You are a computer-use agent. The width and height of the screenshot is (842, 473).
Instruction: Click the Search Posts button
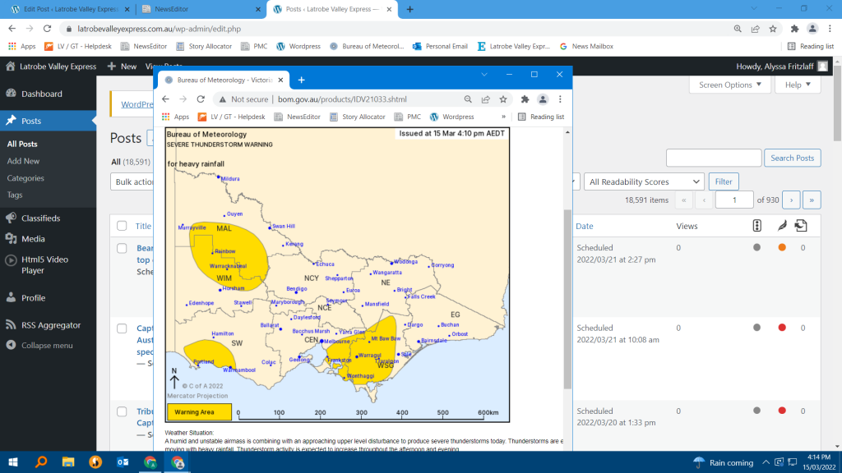(x=792, y=158)
